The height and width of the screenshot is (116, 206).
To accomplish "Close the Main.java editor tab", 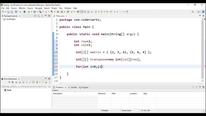I will coord(66,16).
